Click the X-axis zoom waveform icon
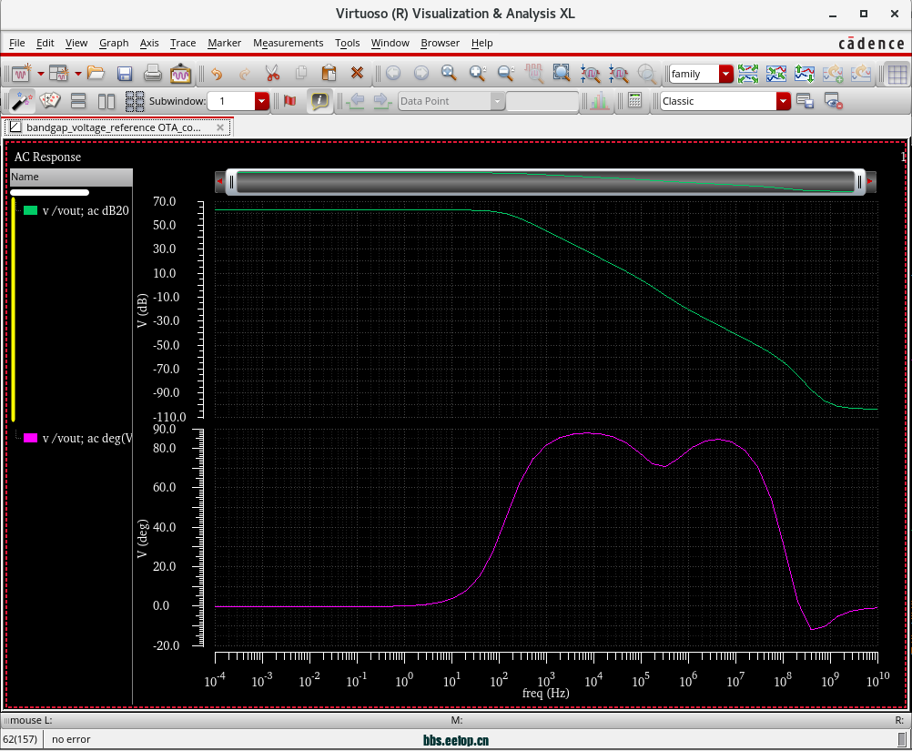This screenshot has width=912, height=751. point(591,74)
